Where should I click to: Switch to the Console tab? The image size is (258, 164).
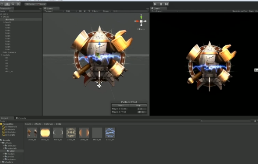[21, 118]
